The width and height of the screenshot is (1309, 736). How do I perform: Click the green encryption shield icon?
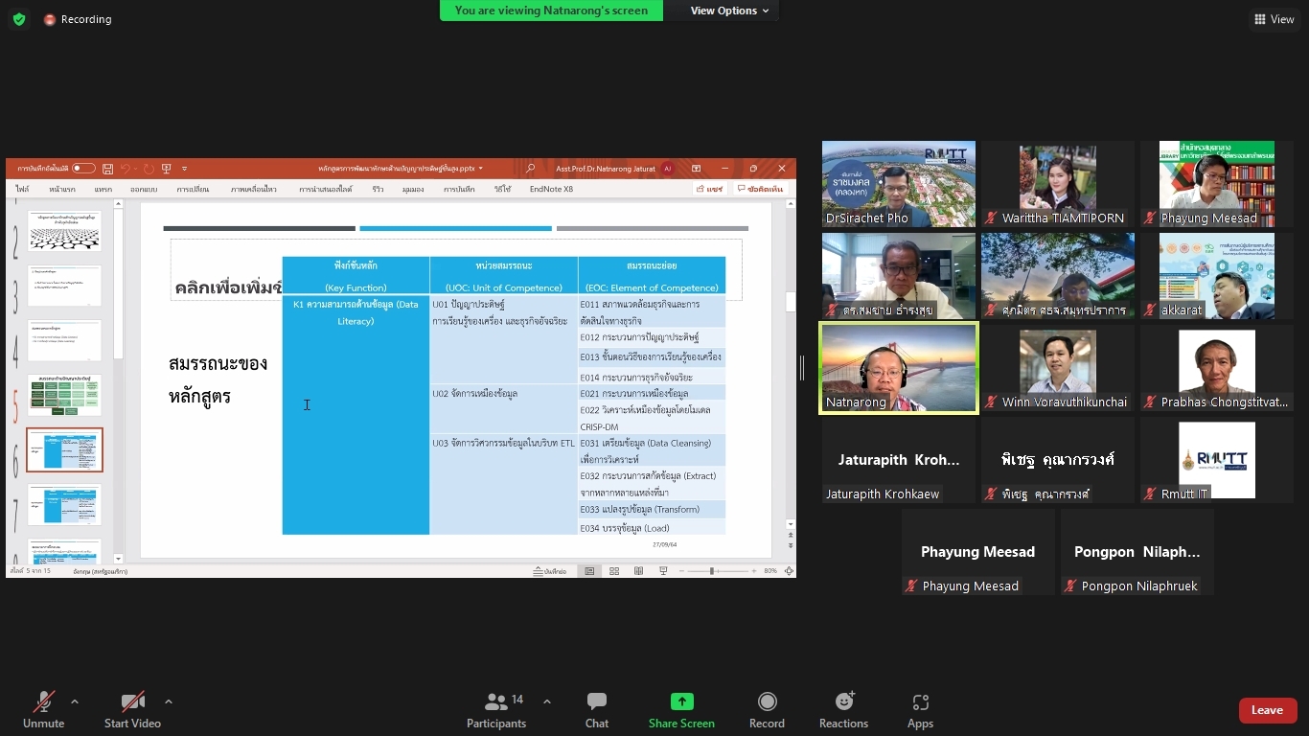click(x=19, y=19)
